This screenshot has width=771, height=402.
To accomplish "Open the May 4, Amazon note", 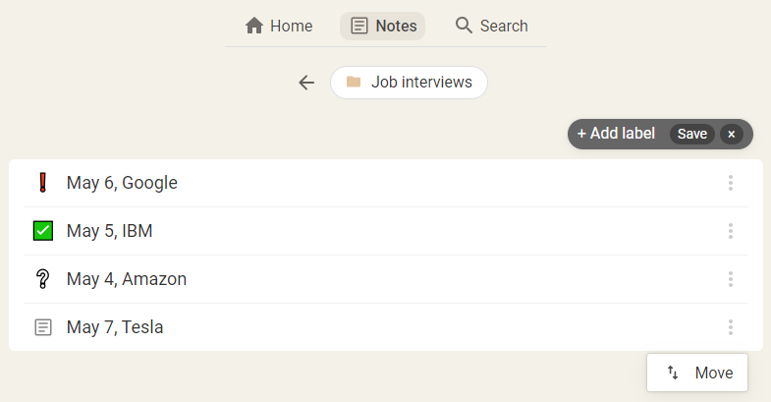I will coord(386,279).
